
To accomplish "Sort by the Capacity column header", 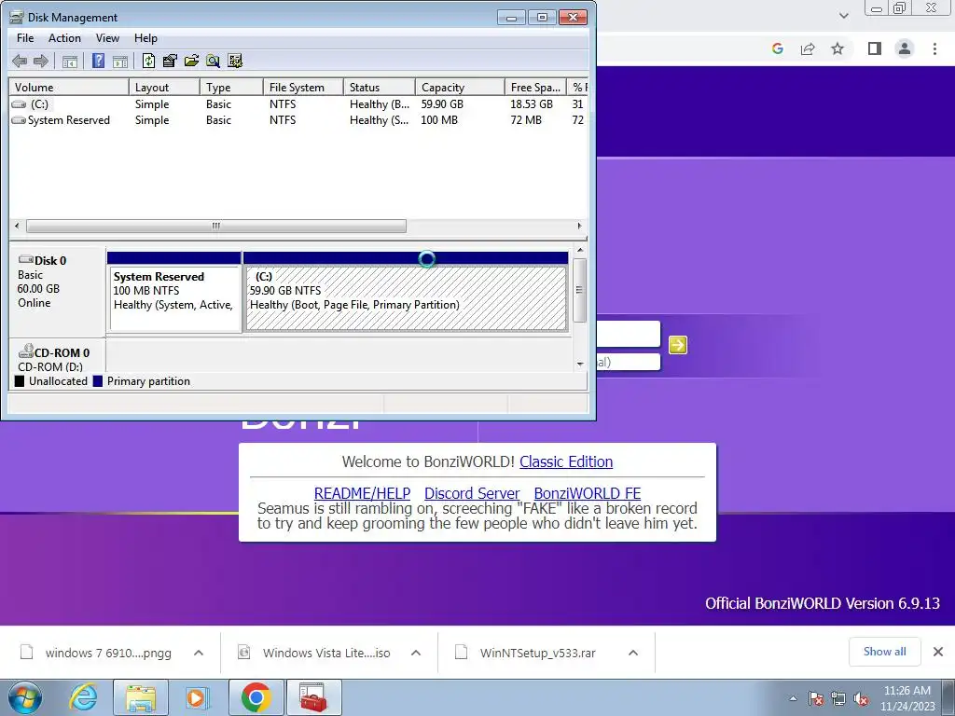I will click(460, 87).
